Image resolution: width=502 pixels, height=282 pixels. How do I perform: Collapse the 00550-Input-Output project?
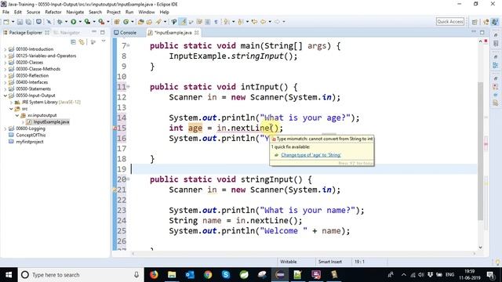5,96
